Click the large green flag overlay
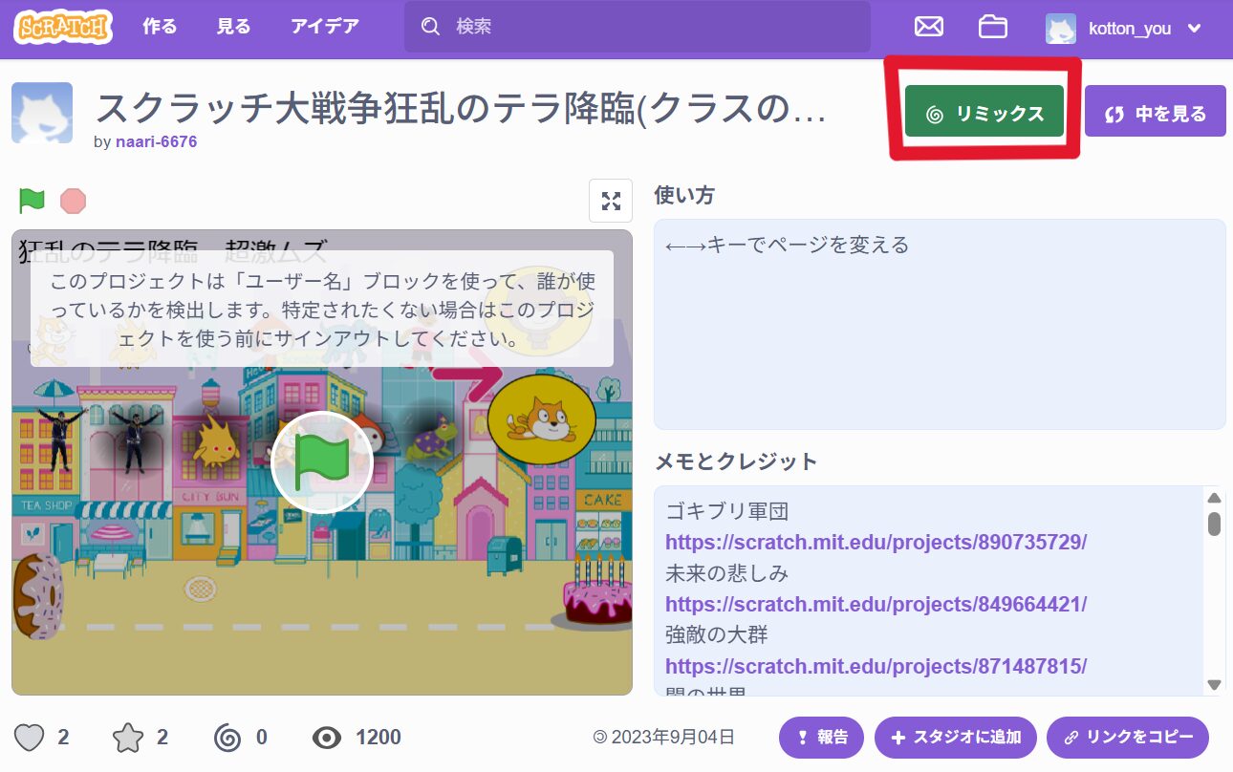Screen dimensions: 1233x772 [x=321, y=462]
